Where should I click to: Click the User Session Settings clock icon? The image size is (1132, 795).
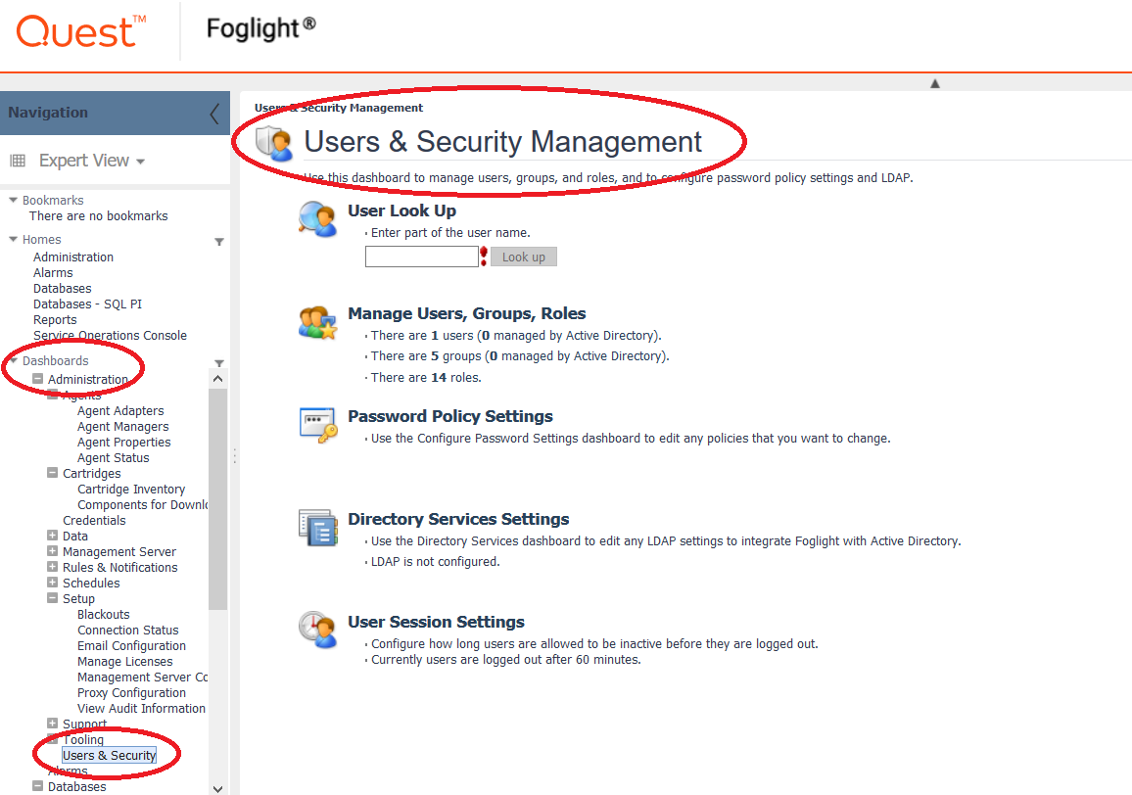pyautogui.click(x=317, y=630)
